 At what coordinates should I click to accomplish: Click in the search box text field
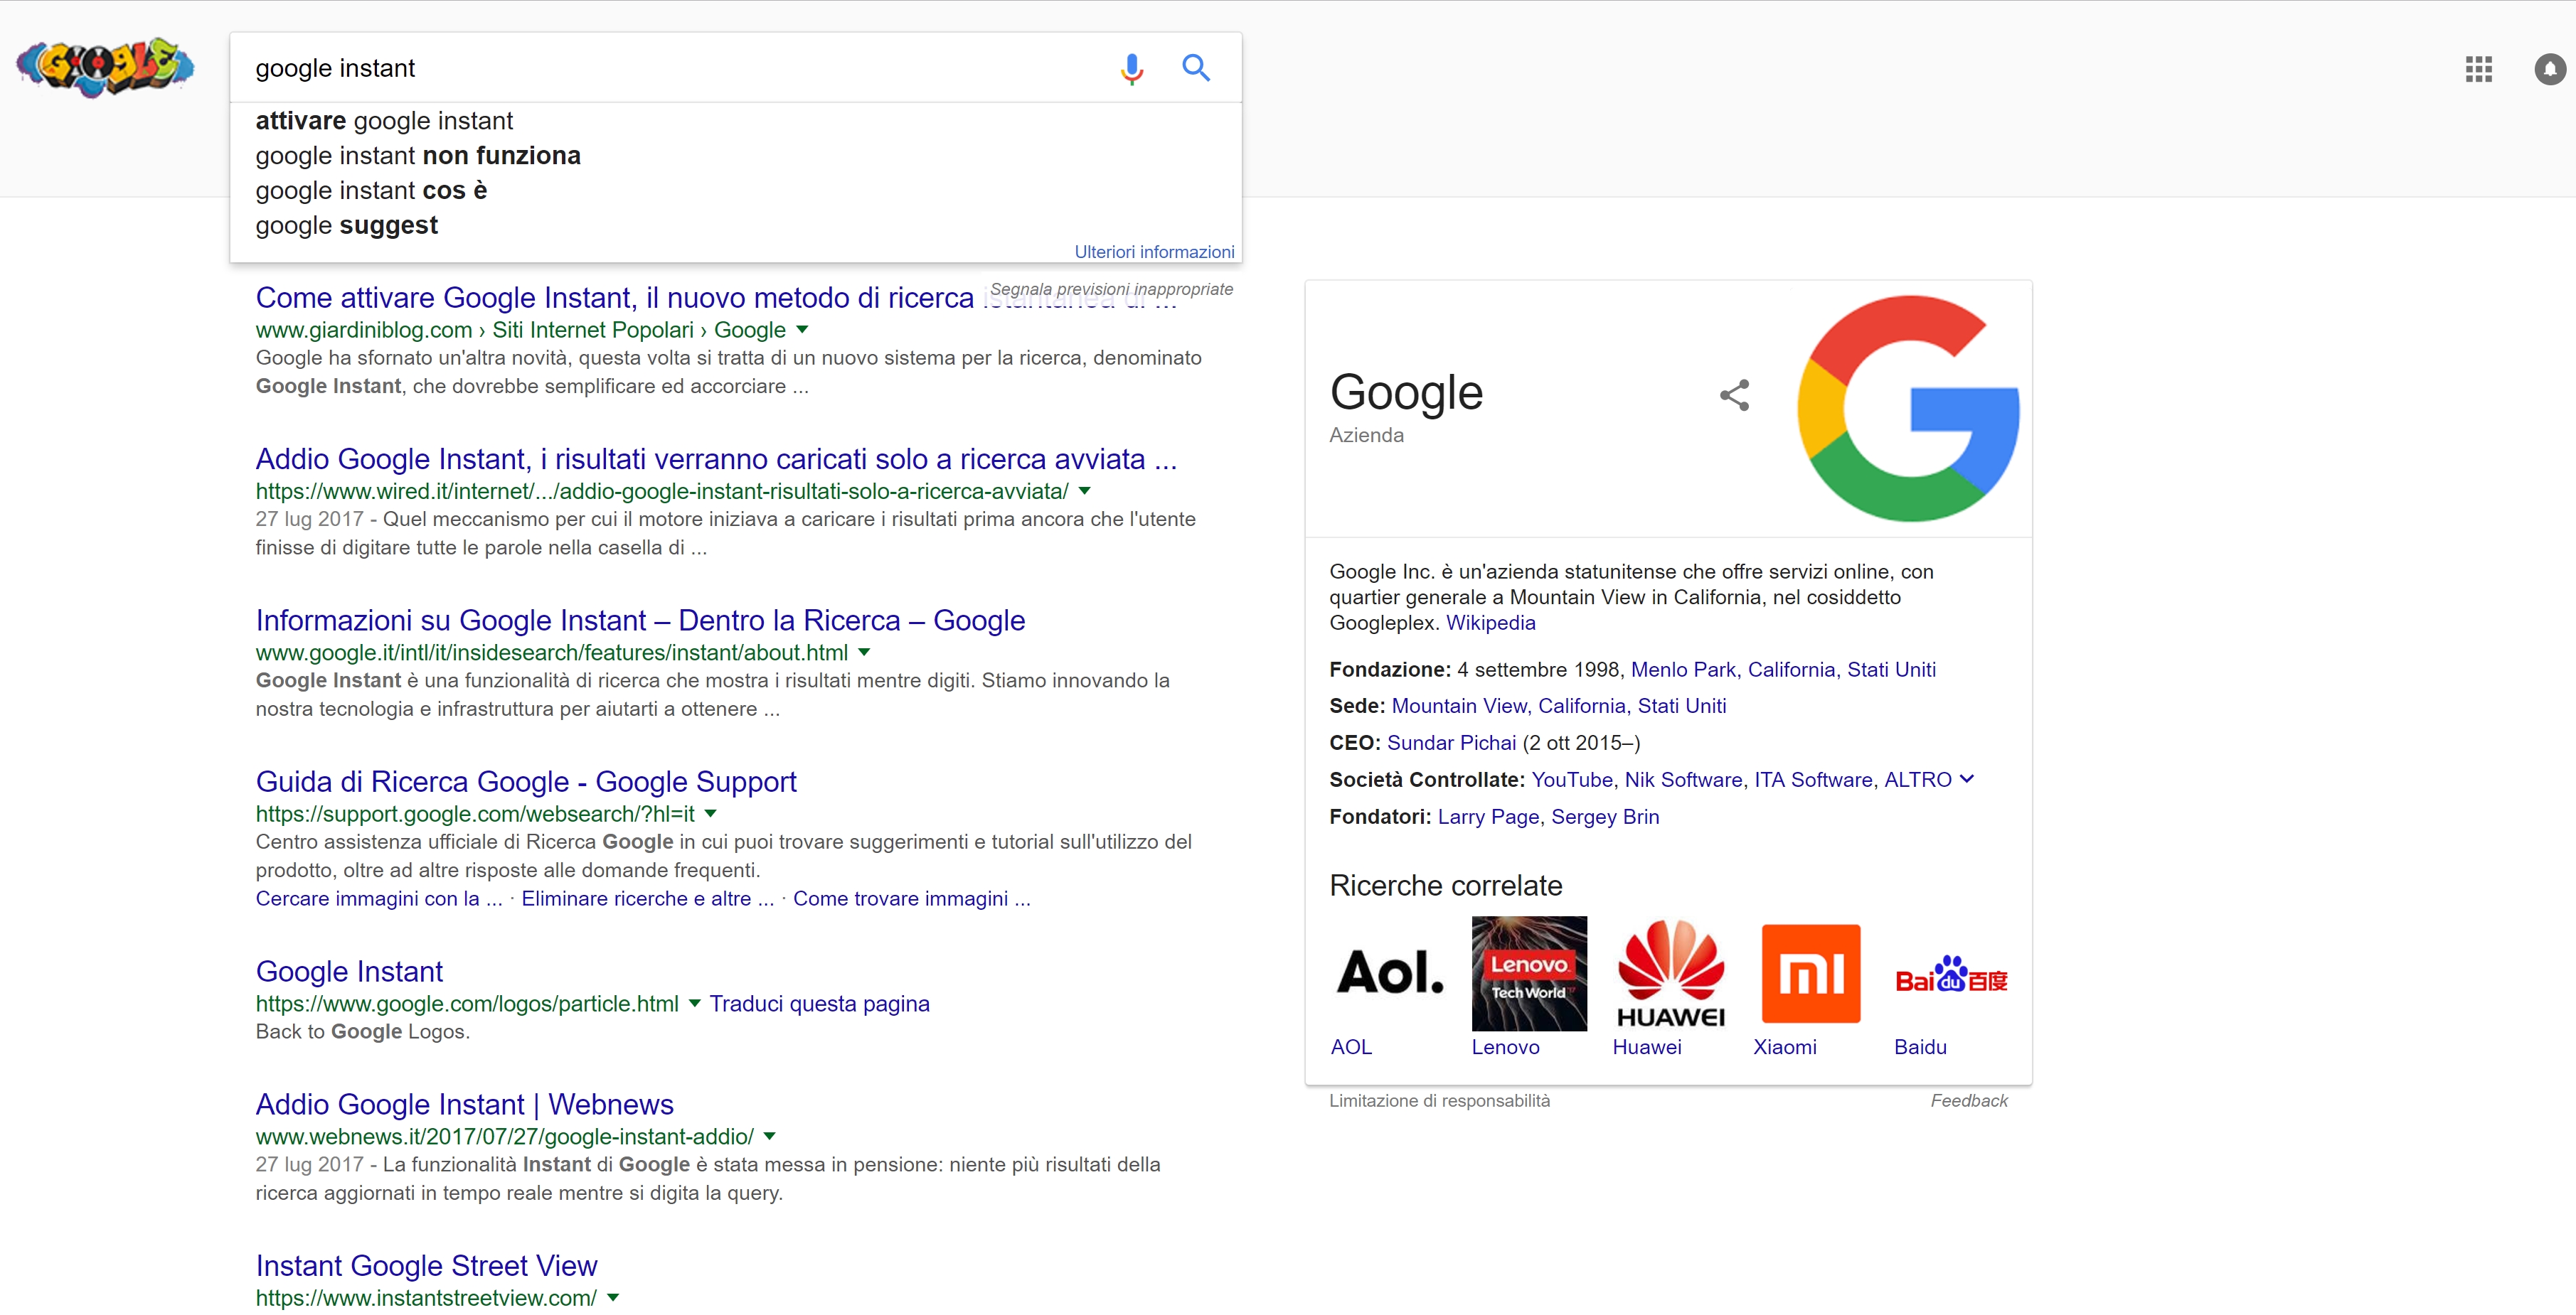point(670,68)
